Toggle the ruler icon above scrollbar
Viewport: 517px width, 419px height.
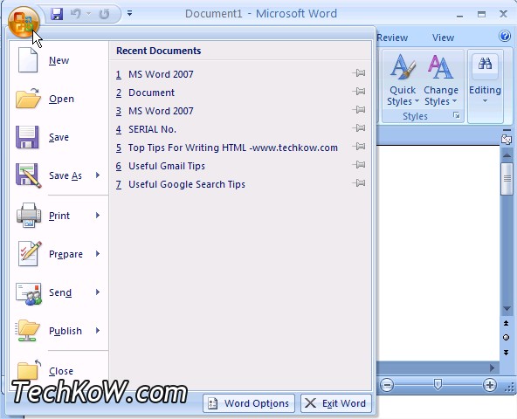[x=507, y=140]
